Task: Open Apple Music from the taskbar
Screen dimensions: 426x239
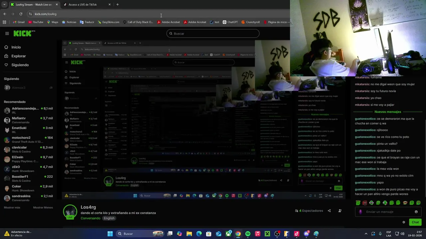Action: (x=257, y=234)
